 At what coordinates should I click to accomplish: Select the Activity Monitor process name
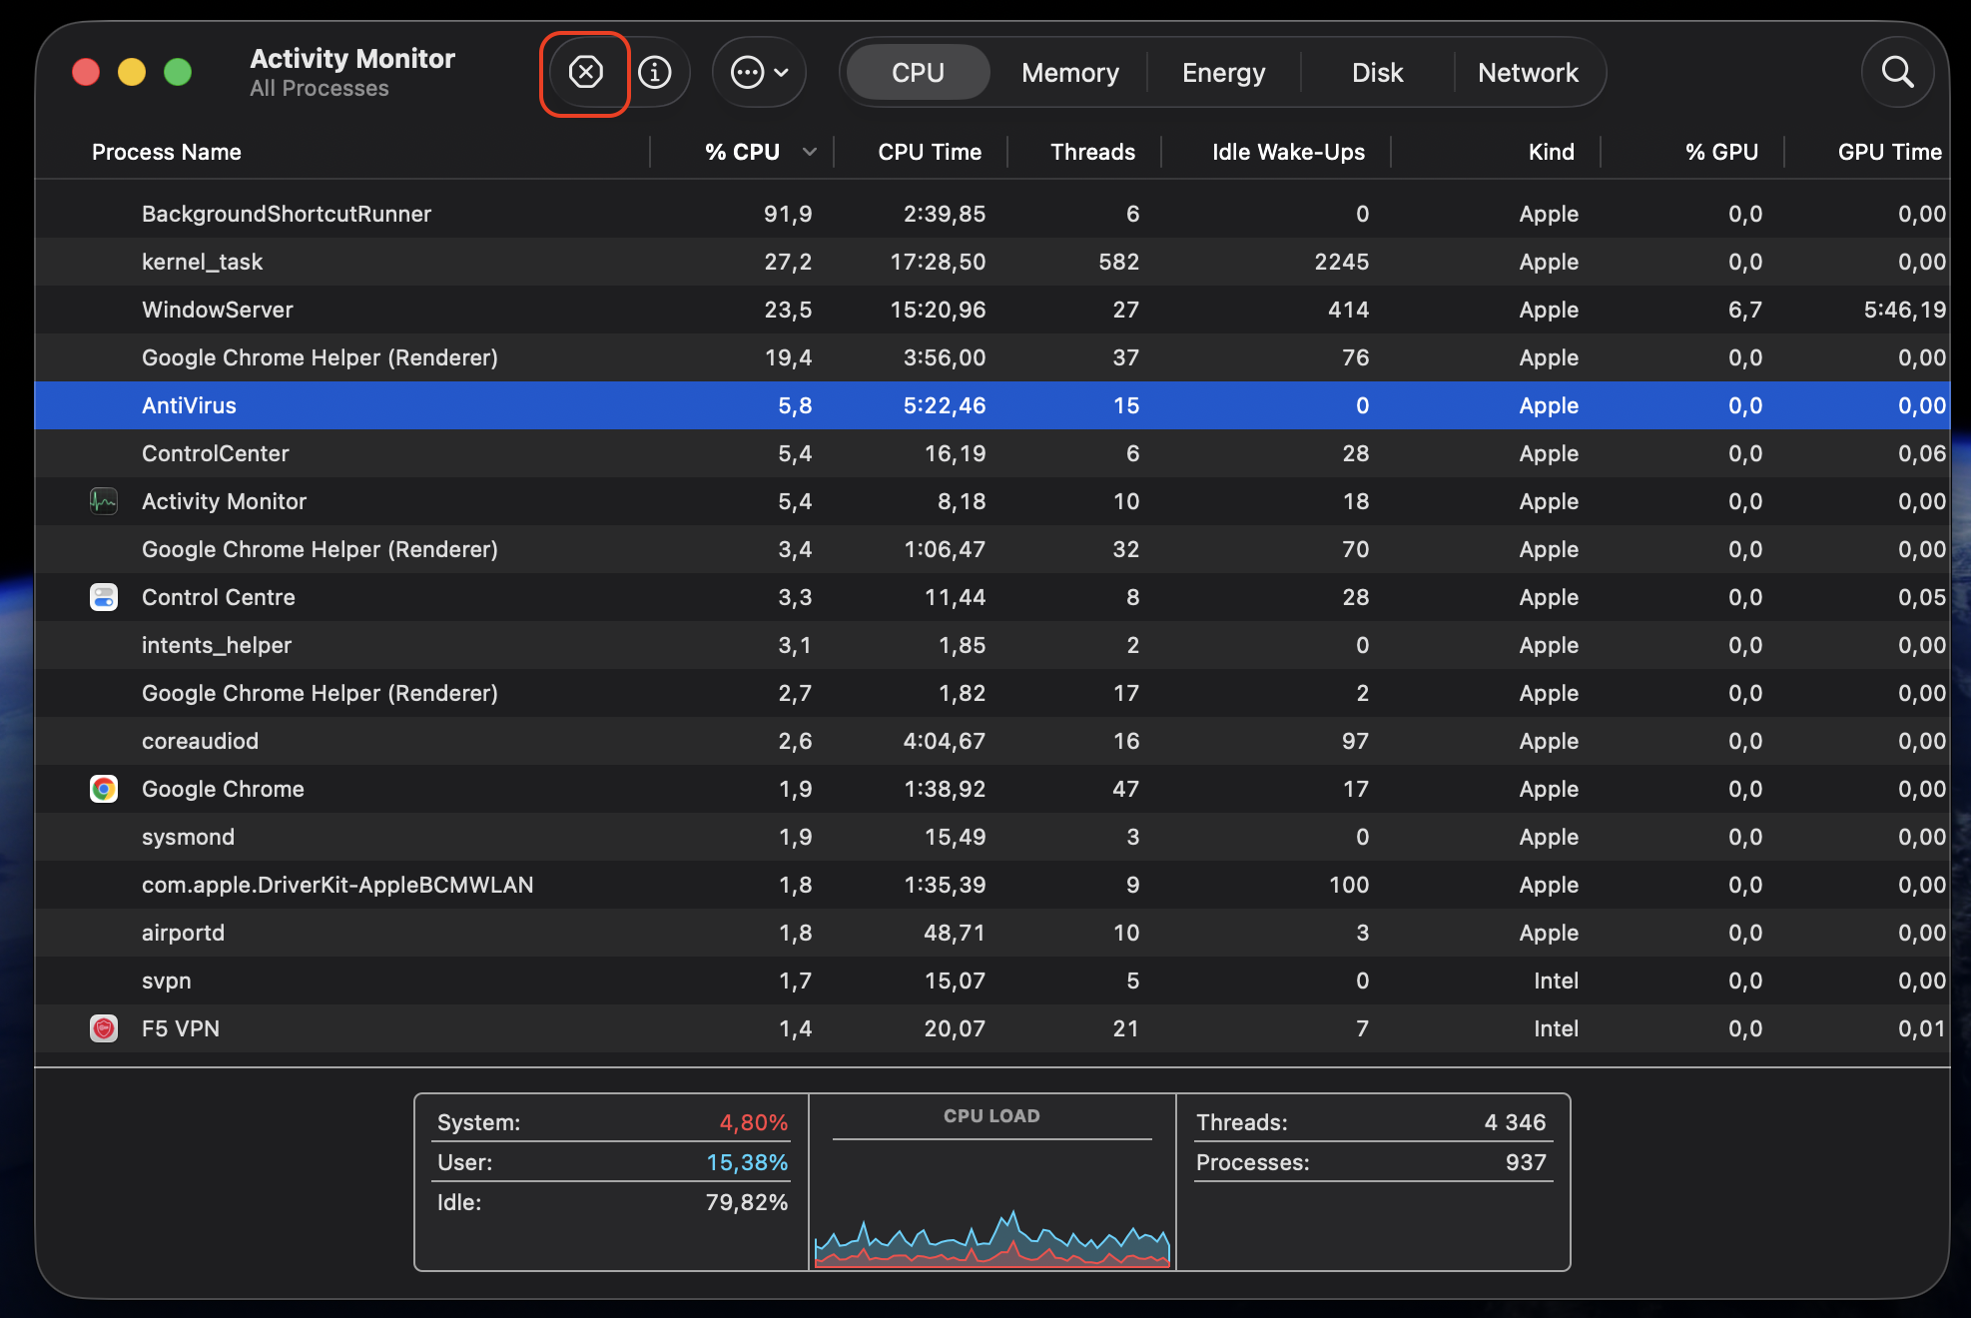pos(224,501)
